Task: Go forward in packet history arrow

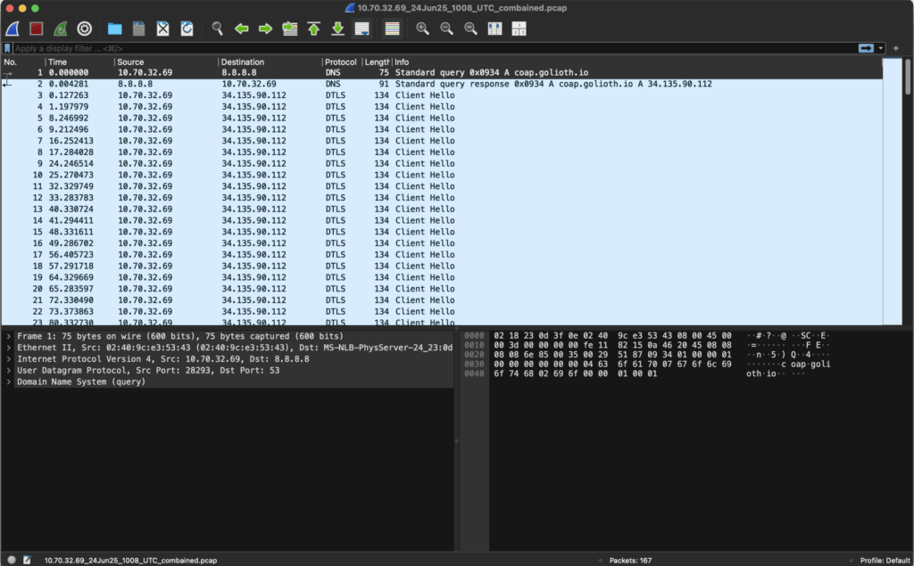Action: (x=265, y=29)
